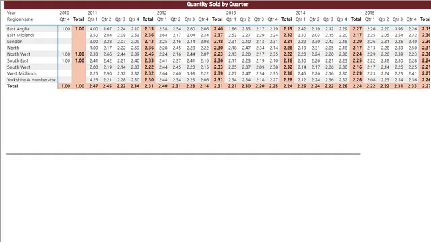
Task: Click North West 2011 Total value '2.45'
Action: (x=149, y=54)
